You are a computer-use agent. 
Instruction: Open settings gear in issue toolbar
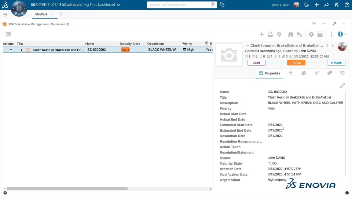coord(311,34)
